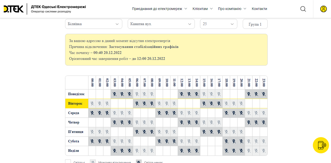Select Tuesday 06:00 no-power icon
Viewport: 331px width, 163px height.
point(137,104)
